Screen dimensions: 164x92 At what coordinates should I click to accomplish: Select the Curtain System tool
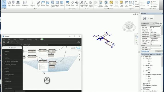53,4
